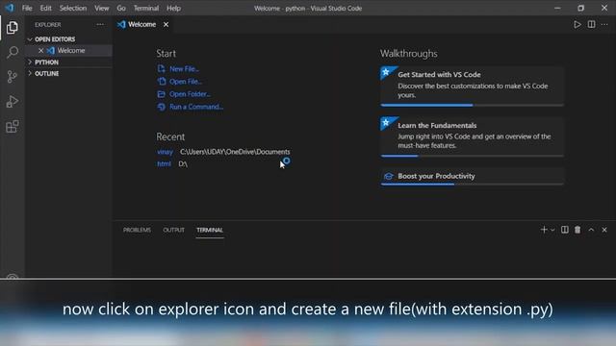Click the Open File... link
The height and width of the screenshot is (346, 616).
[186, 81]
